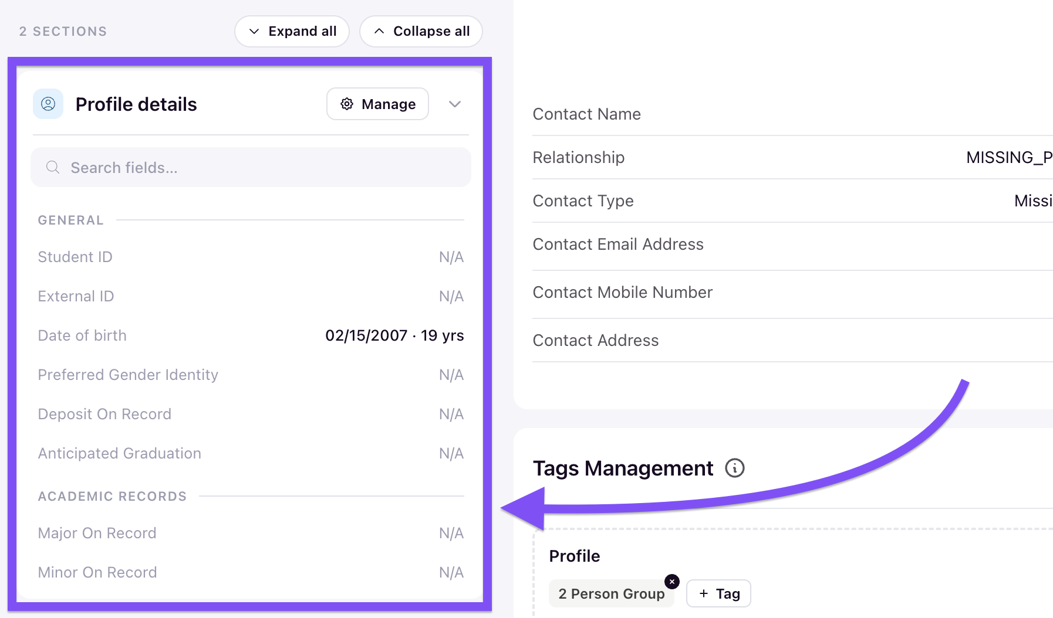Click the Tags Management heading

(x=623, y=468)
